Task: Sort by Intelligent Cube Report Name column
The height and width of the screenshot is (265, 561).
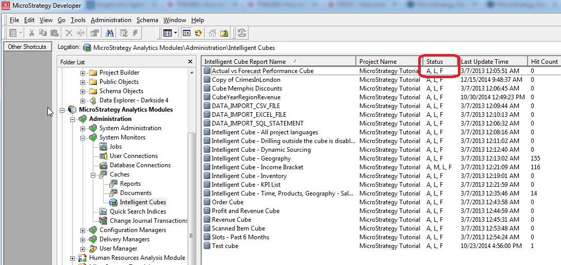Action: (x=279, y=61)
